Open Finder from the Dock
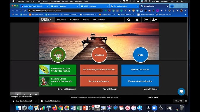Image resolution: width=200 pixels, height=112 pixels. pyautogui.click(x=18, y=108)
